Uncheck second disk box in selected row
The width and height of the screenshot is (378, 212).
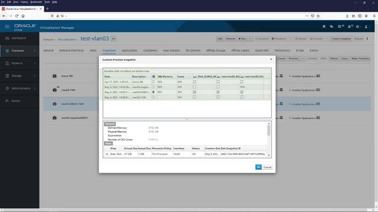(218, 92)
